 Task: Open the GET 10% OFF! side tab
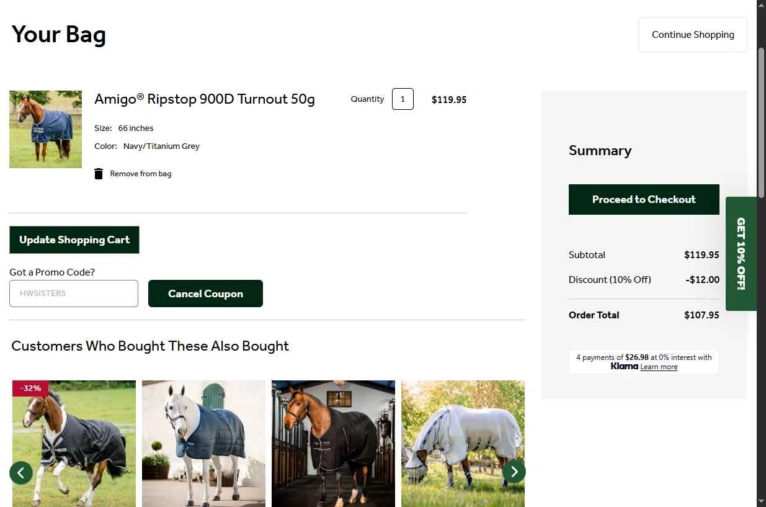click(x=741, y=253)
